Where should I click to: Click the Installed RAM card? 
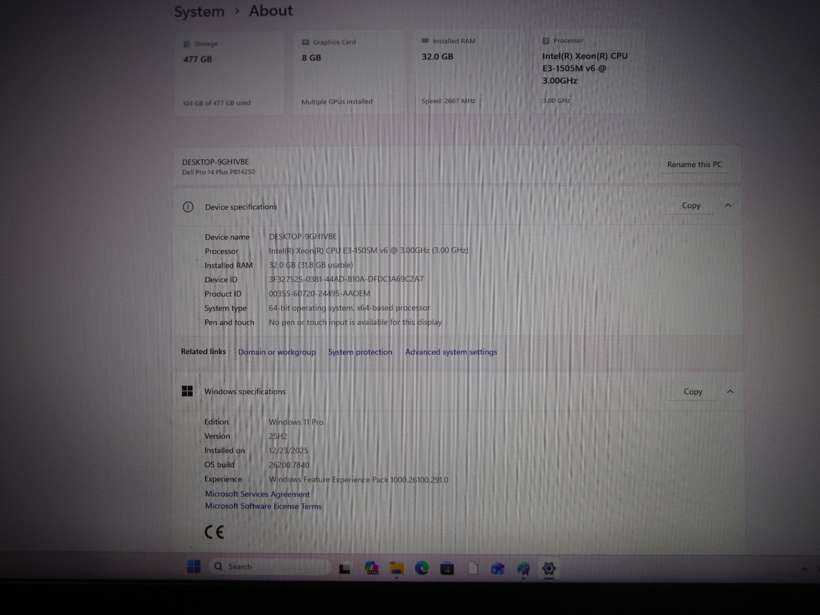coord(469,71)
